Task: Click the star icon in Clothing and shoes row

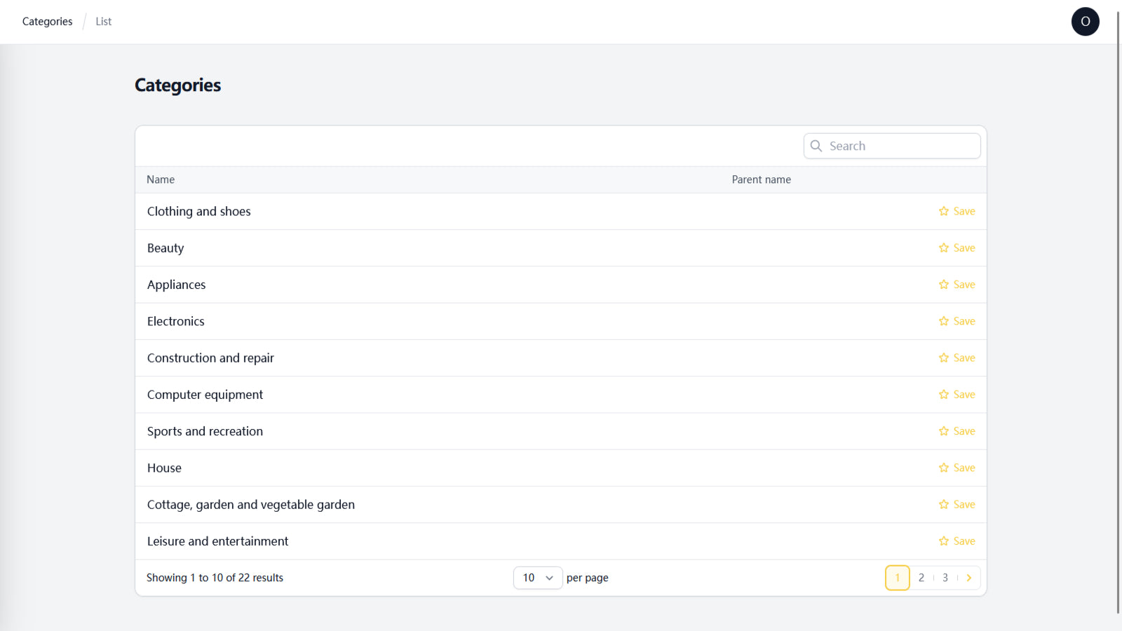Action: pyautogui.click(x=944, y=211)
